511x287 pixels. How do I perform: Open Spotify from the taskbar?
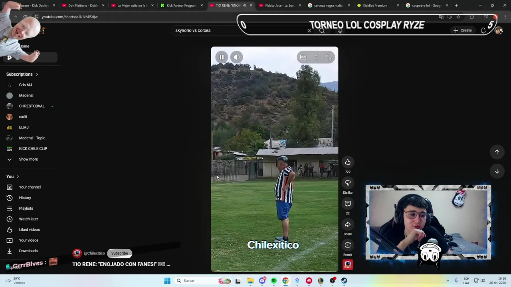pos(274,281)
